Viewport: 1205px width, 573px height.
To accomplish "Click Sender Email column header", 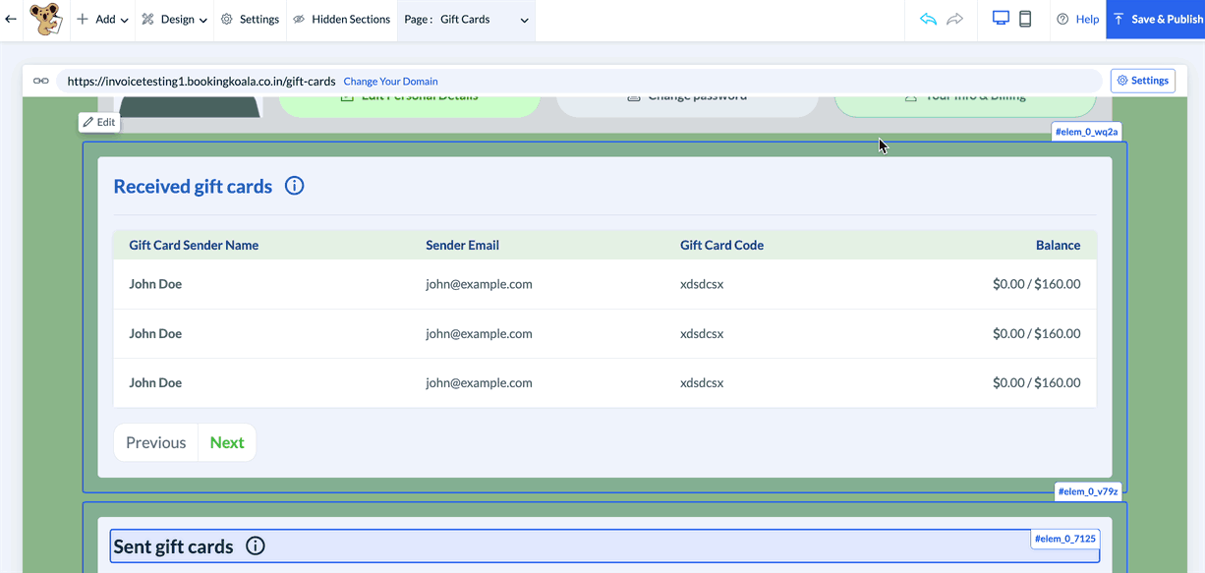I will tap(462, 245).
